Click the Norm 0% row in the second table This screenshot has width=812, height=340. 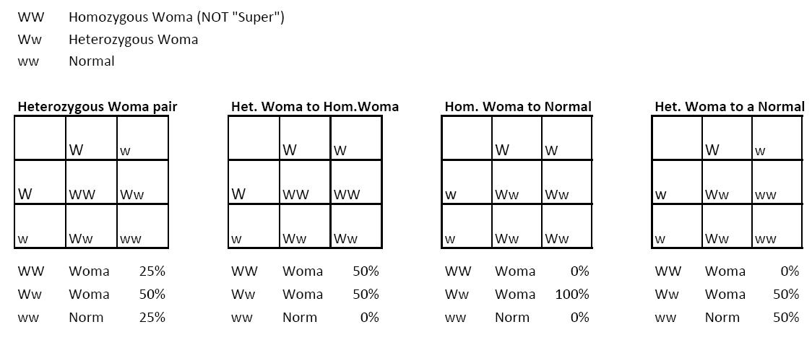305,317
